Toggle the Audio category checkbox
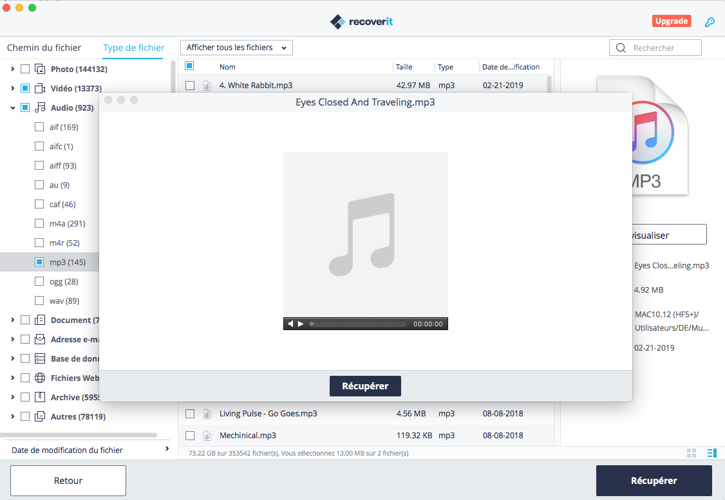The image size is (725, 500). [x=25, y=107]
